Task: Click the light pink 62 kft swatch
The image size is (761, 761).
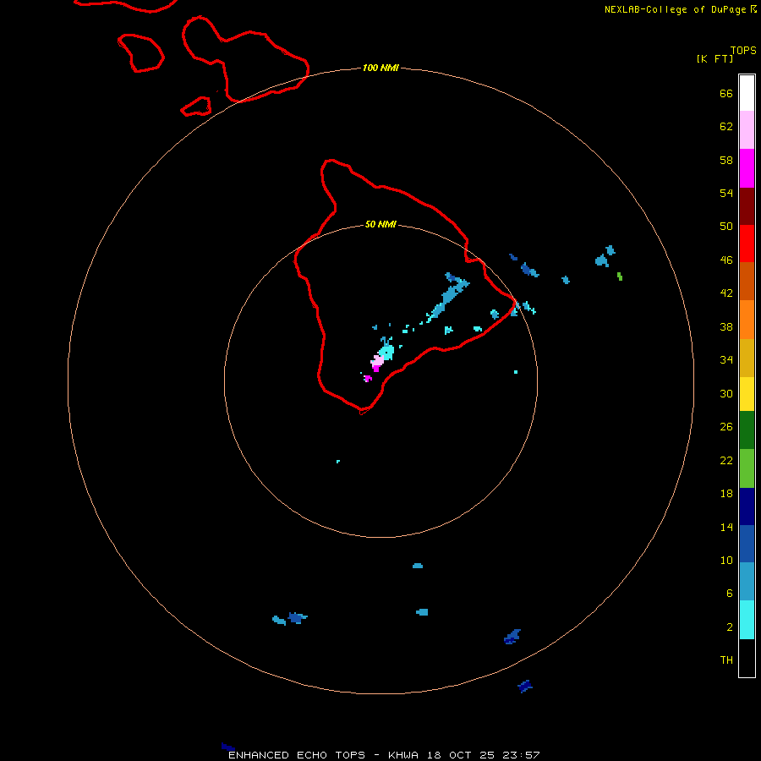Action: pos(747,129)
